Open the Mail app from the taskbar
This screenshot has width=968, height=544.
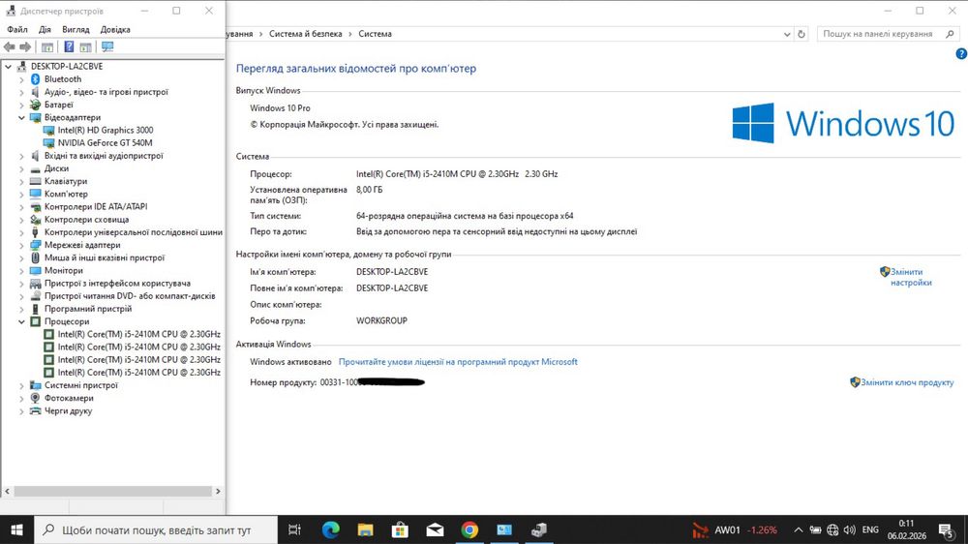(x=435, y=529)
